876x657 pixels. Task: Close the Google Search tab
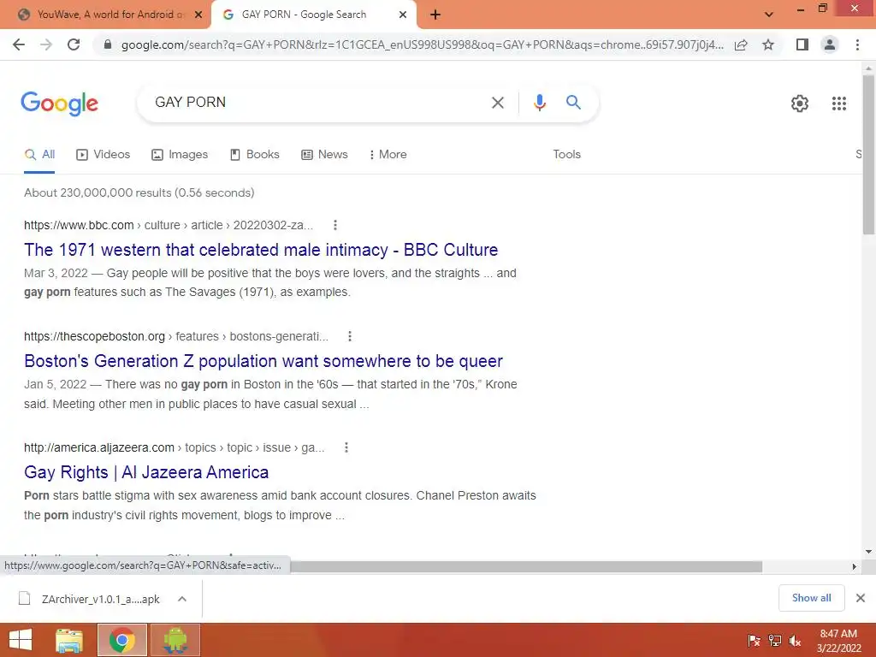(x=403, y=15)
